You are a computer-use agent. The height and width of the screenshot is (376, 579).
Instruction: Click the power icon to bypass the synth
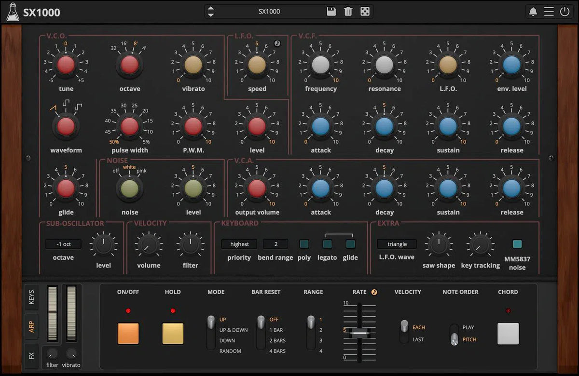565,11
